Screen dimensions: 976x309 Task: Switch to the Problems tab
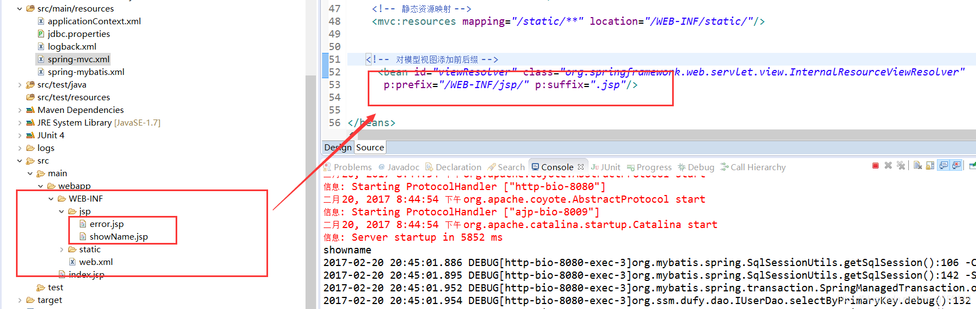348,167
